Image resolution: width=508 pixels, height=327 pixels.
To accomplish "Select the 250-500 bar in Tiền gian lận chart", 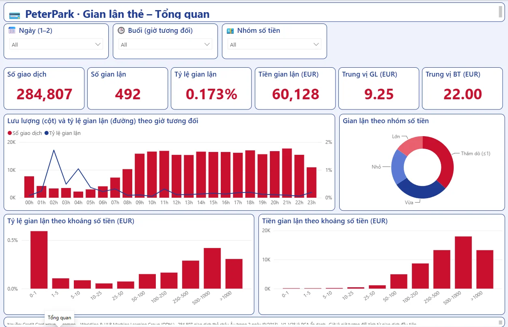I will [x=441, y=269].
